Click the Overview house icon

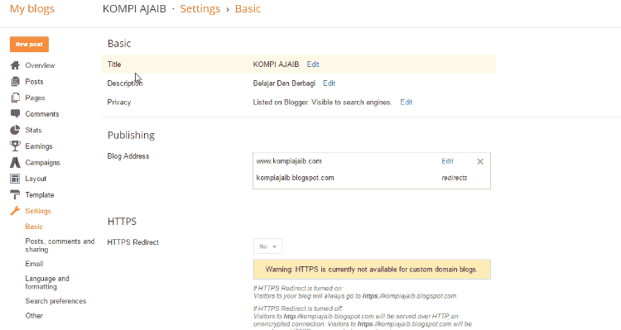click(x=15, y=65)
